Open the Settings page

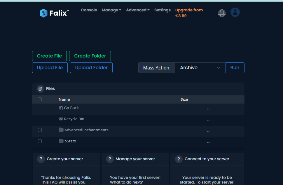[163, 10]
